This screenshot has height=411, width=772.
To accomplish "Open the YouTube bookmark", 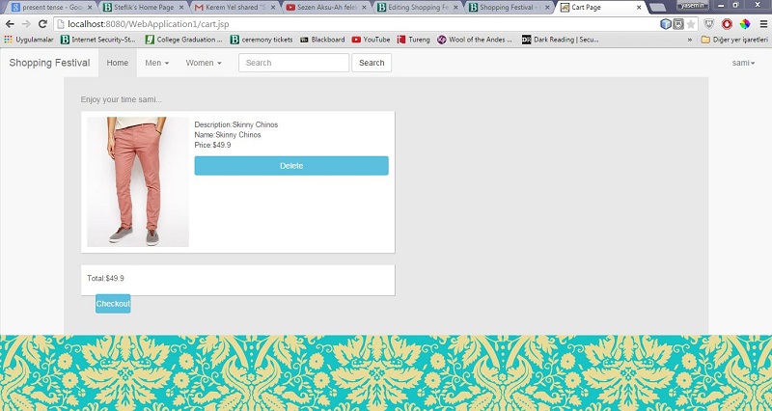I will click(x=371, y=40).
